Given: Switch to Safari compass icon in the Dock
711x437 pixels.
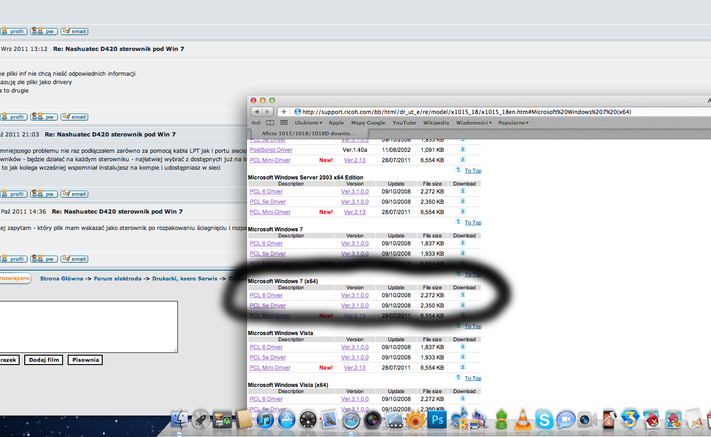Looking at the screenshot, I should (x=351, y=420).
